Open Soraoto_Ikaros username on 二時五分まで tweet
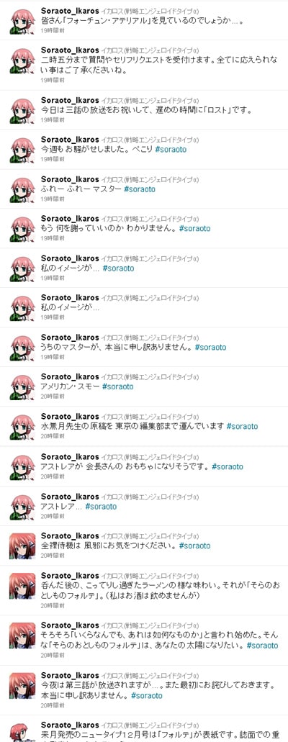Screen dimensions: 288x742 click(70, 49)
